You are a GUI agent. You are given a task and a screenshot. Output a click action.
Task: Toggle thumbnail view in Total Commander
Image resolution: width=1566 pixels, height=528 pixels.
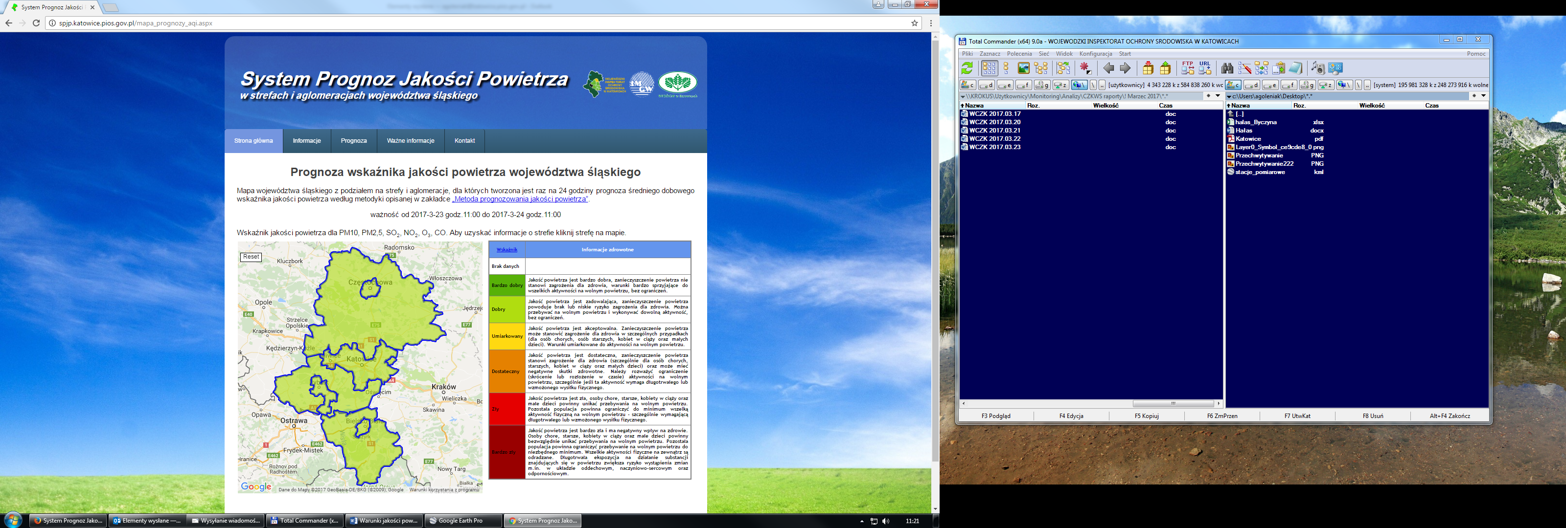(1024, 68)
